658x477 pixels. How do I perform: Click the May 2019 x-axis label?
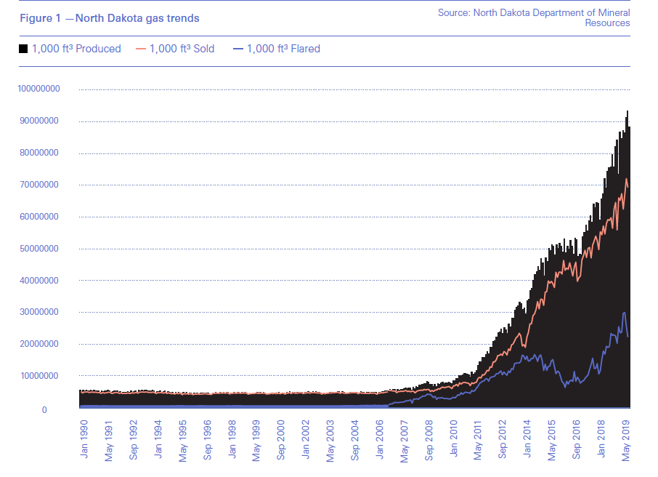coord(626,437)
